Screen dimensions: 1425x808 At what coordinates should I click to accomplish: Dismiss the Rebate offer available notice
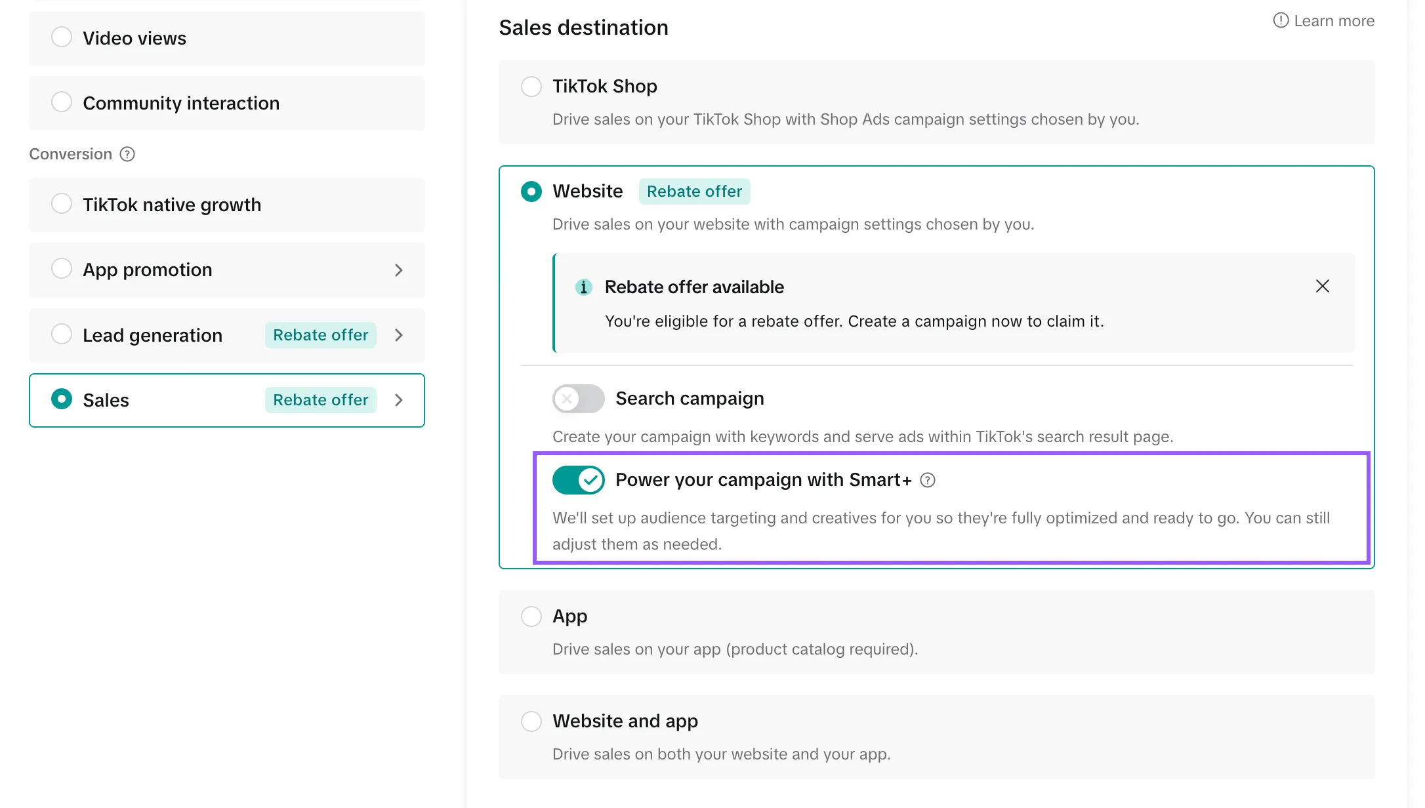click(1323, 286)
